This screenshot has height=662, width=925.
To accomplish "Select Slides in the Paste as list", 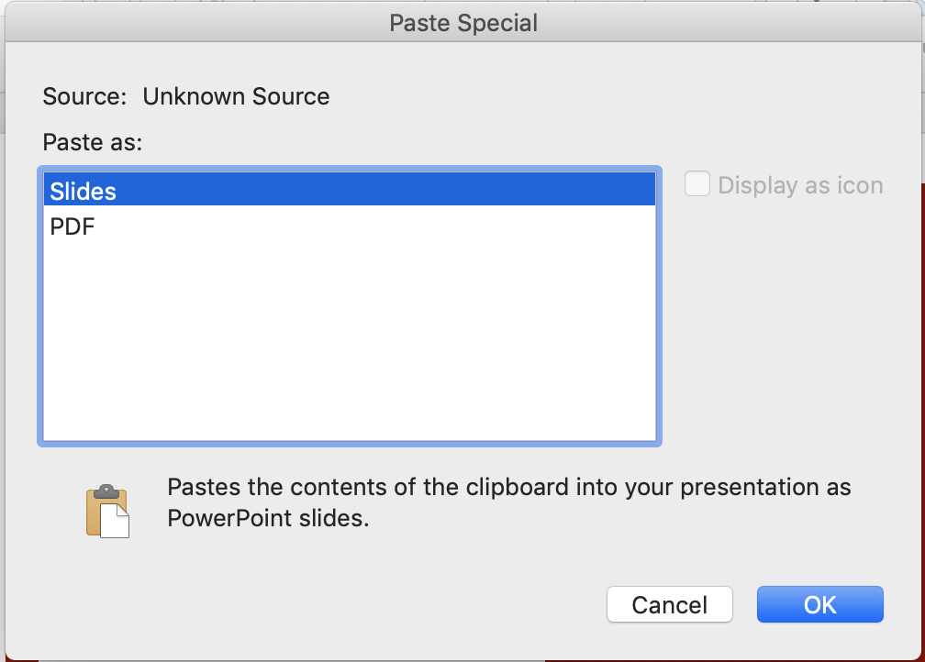I will point(84,191).
